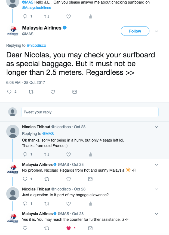Open the dropdown chevron beside Follow
This screenshot has width=169, height=235.
tap(156, 31)
